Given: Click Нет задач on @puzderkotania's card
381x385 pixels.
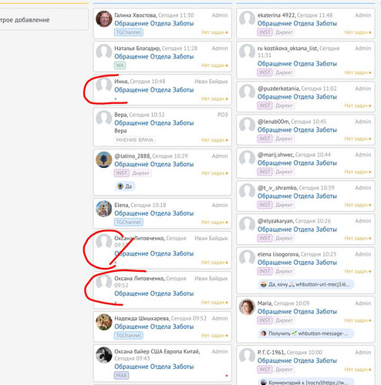Looking at the screenshot, I should coord(358,105).
